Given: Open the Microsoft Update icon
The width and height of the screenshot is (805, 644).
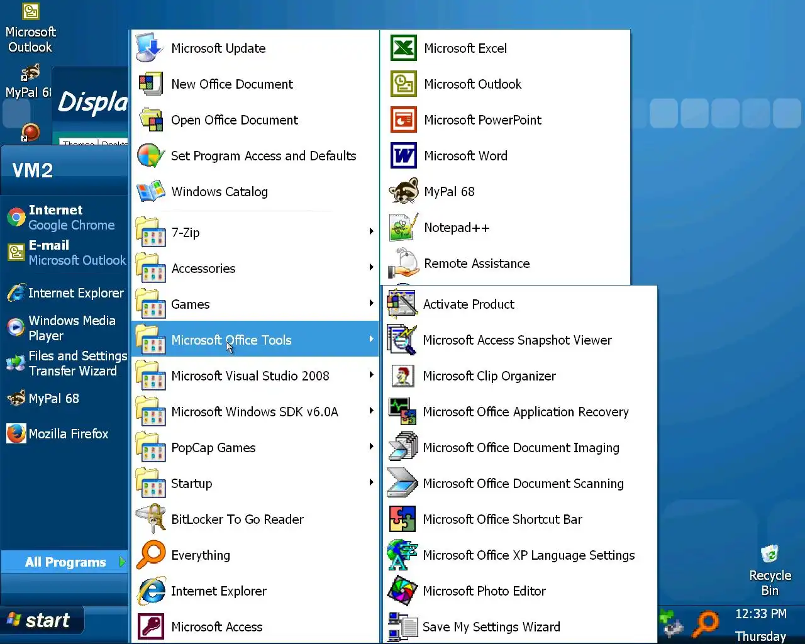Looking at the screenshot, I should point(151,48).
